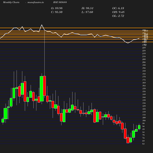The width and height of the screenshot is (153, 153).
Task: Click the white line's highest peak
Action: click(x=42, y=25)
